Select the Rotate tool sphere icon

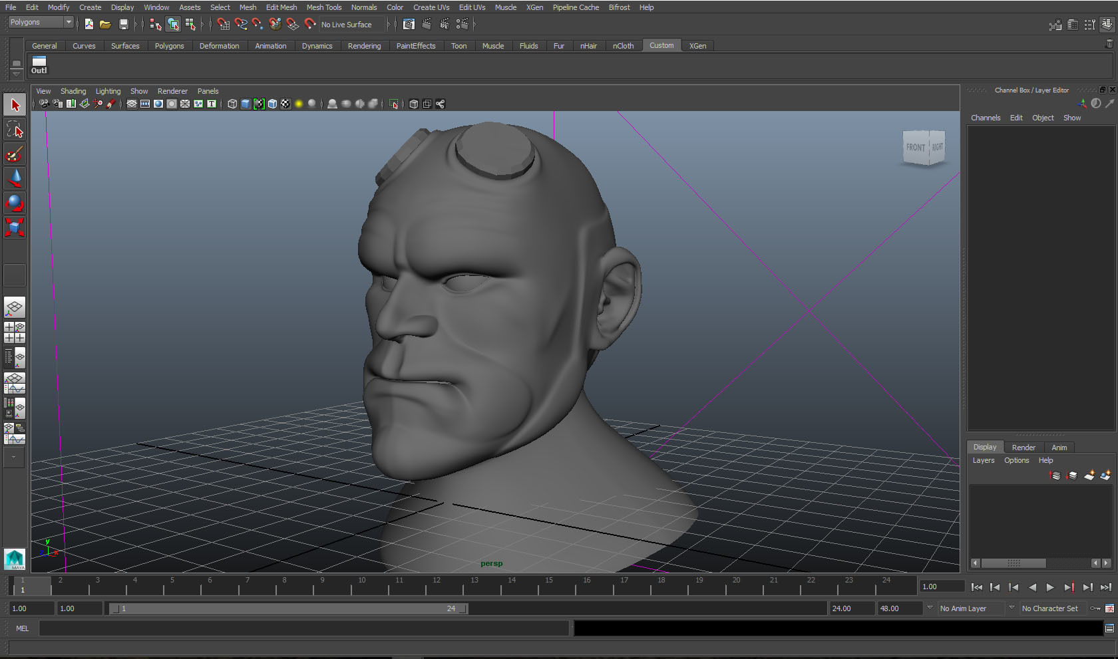[15, 203]
